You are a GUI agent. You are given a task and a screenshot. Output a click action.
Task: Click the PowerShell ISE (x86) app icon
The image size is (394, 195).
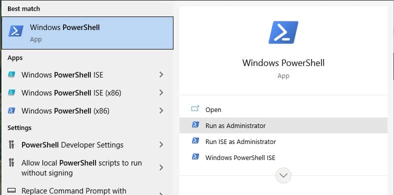11,92
